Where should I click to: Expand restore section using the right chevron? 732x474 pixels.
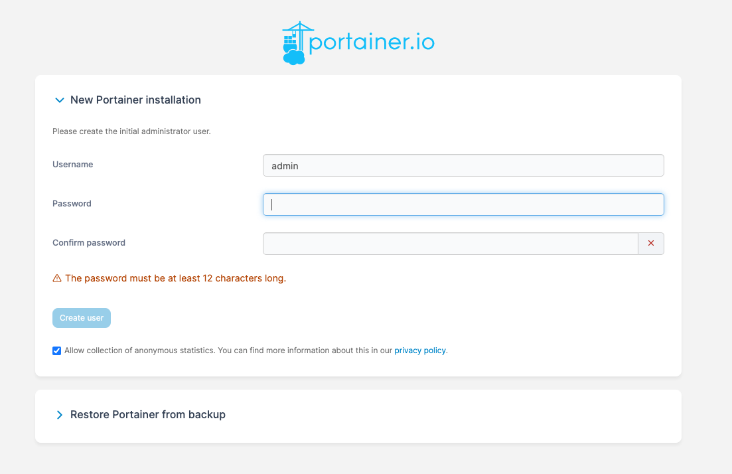coord(60,415)
